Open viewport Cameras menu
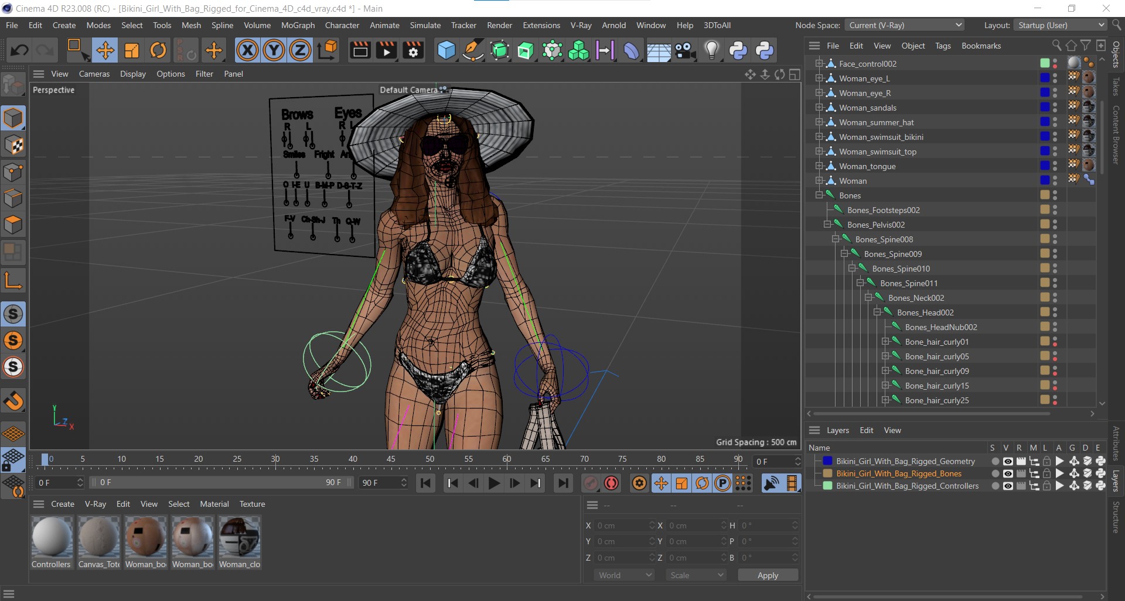Screen dimensions: 1125x601 click(94, 74)
